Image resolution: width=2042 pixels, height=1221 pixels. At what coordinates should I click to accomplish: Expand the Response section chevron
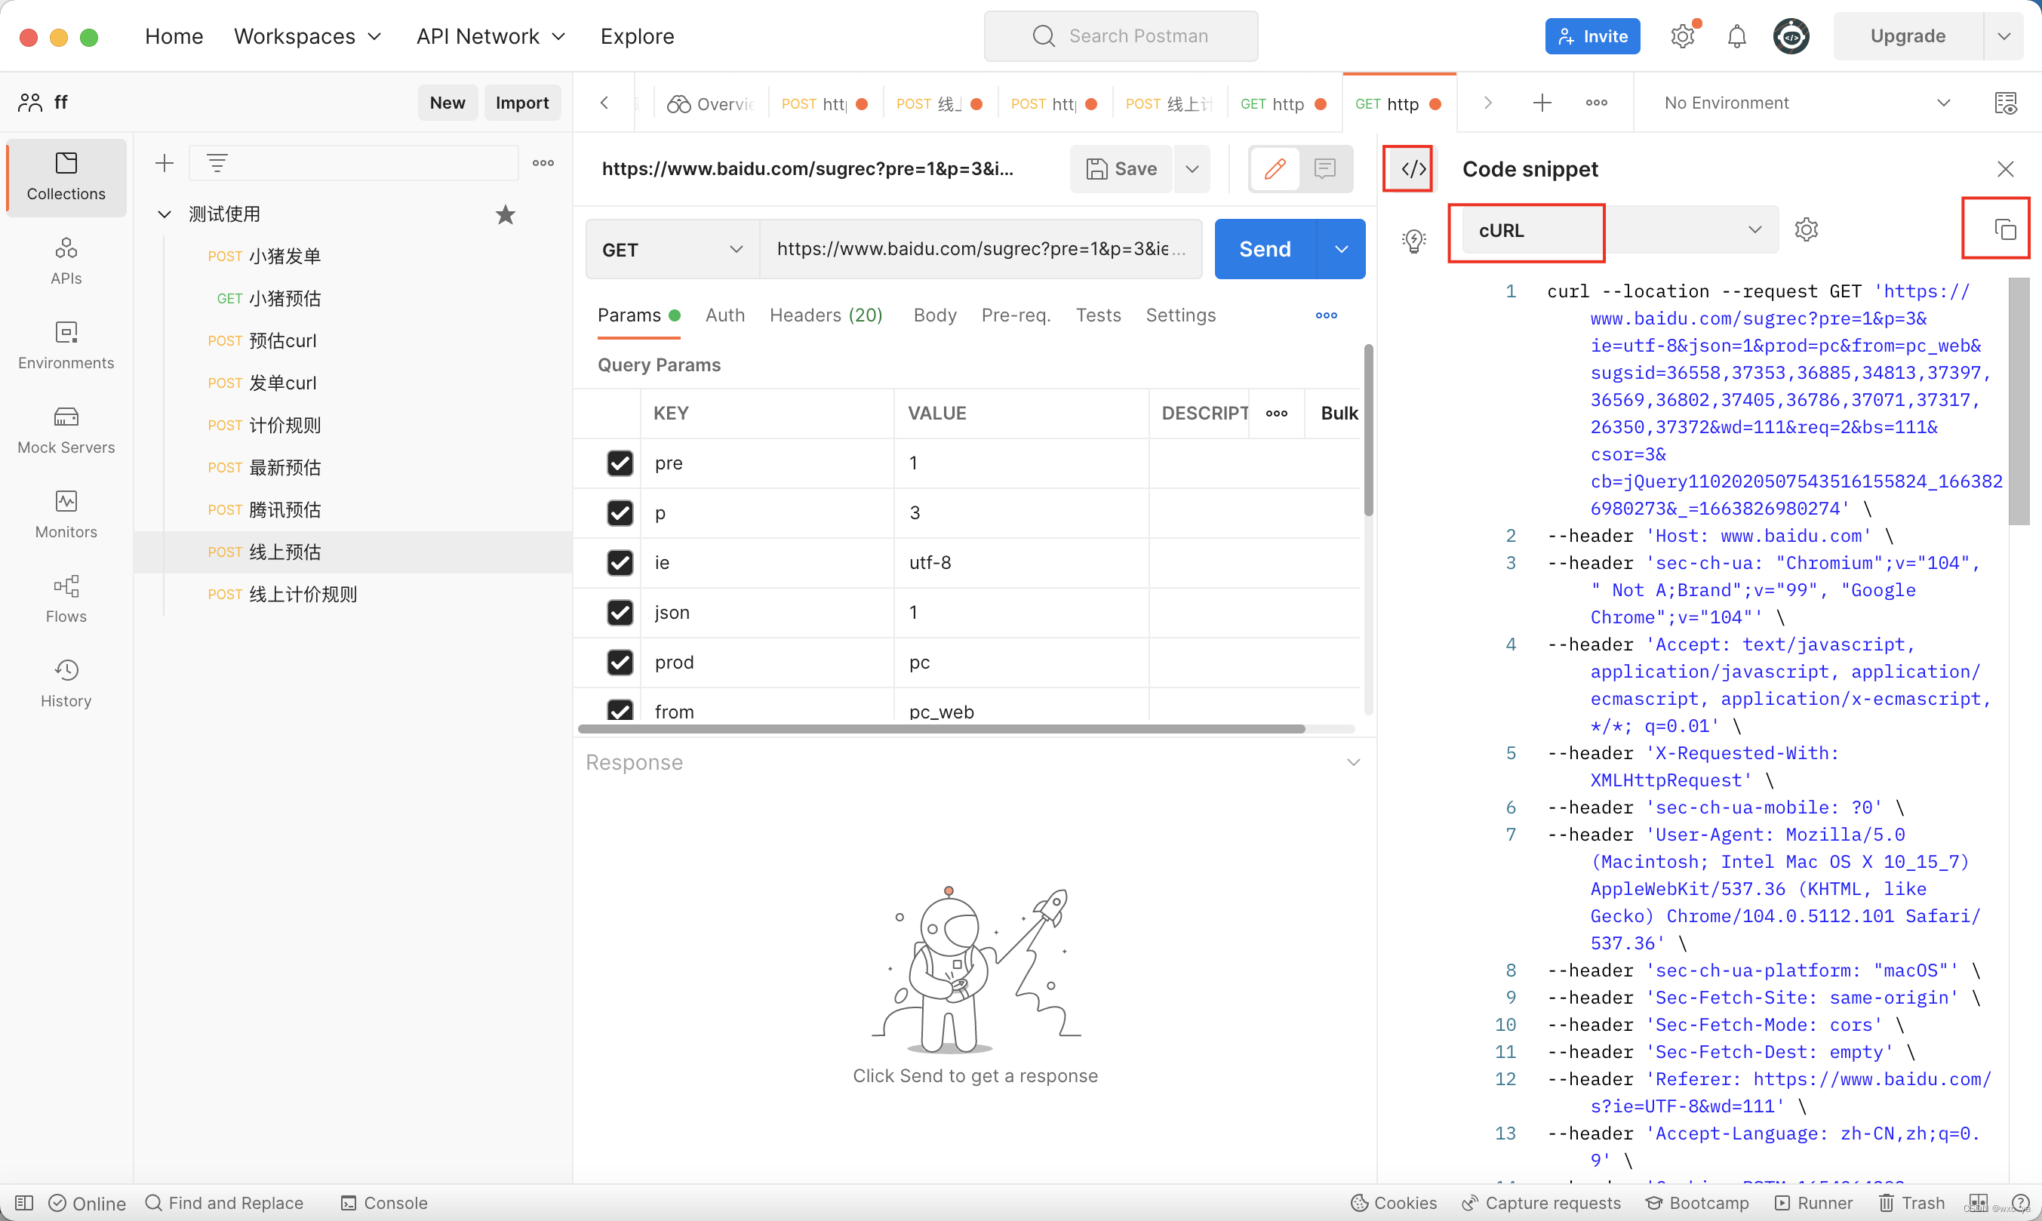[x=1353, y=763]
